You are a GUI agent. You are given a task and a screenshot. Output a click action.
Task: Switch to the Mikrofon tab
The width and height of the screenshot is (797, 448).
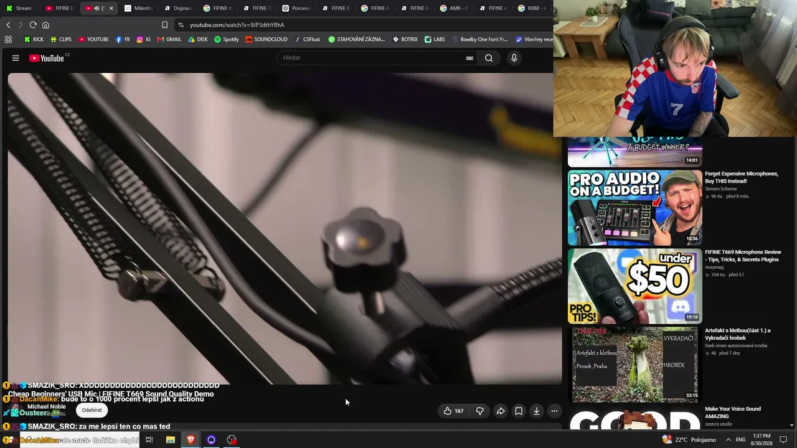tap(138, 8)
